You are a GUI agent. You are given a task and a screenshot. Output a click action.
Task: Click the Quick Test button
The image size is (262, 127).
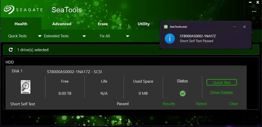pyautogui.click(x=222, y=82)
